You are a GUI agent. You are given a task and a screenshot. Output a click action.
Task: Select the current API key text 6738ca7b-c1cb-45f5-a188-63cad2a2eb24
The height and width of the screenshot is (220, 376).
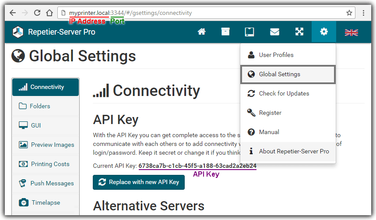coord(197,166)
